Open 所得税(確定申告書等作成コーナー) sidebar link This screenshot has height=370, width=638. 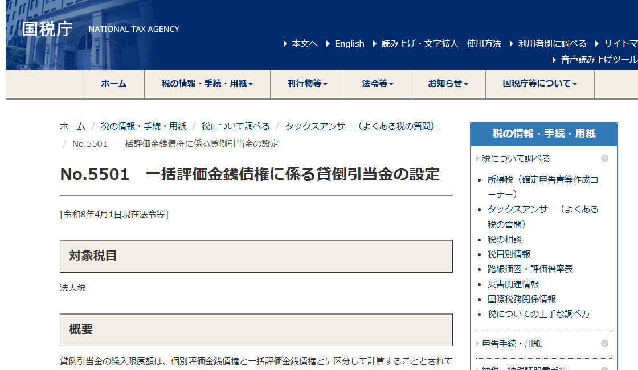pos(543,187)
